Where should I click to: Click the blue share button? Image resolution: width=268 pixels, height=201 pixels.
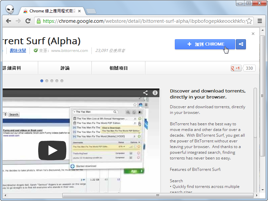pos(241,44)
